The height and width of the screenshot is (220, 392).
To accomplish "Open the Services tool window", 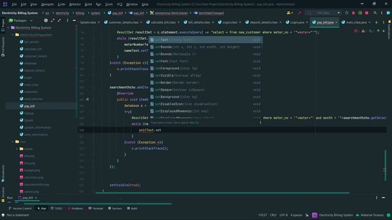I will pos(115,208).
